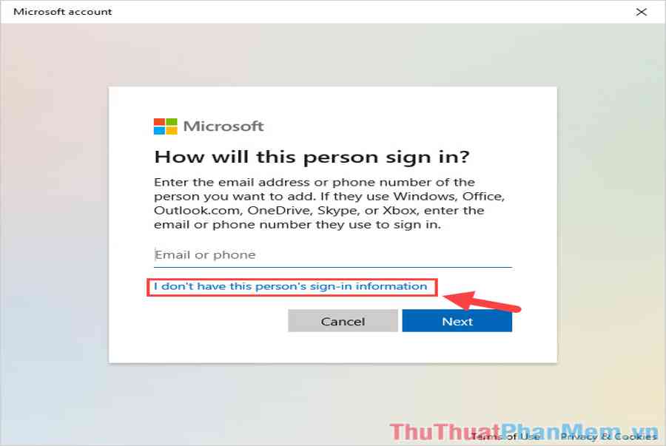
Task: Focus the Email or phone field
Action: pos(332,255)
